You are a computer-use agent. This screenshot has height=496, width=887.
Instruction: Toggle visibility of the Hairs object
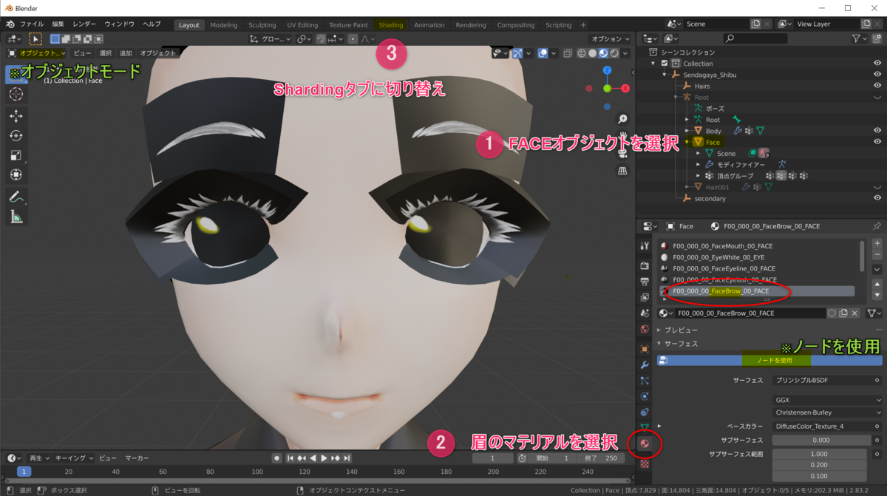pos(877,86)
